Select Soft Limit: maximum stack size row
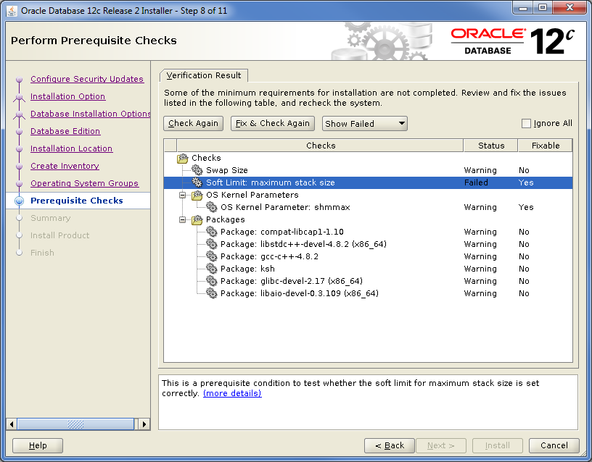Screen dimensions: 592x462 pyautogui.click(x=368, y=182)
